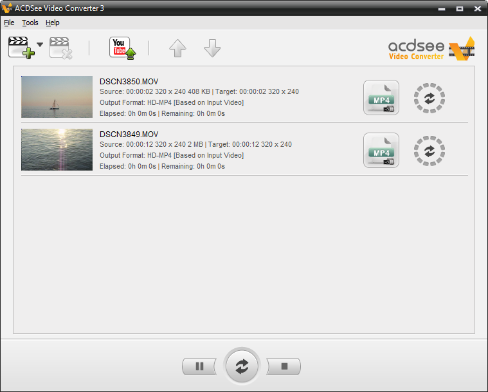Click Output Format text of DSCN3849.MOV
The width and height of the screenshot is (488, 392).
pyautogui.click(x=172, y=155)
